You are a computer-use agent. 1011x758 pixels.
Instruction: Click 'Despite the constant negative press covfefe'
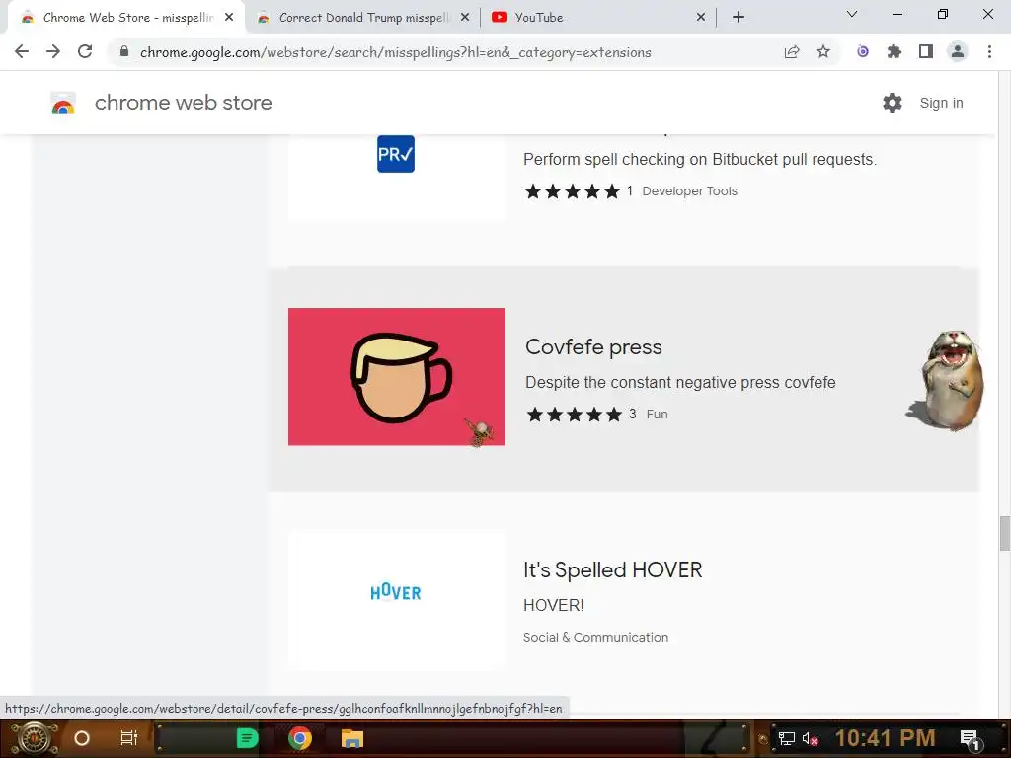coord(680,382)
